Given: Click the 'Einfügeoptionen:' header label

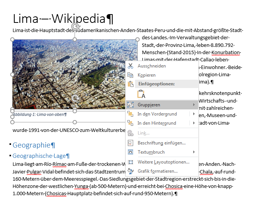Looking at the screenshot, I should pyautogui.click(x=157, y=84).
